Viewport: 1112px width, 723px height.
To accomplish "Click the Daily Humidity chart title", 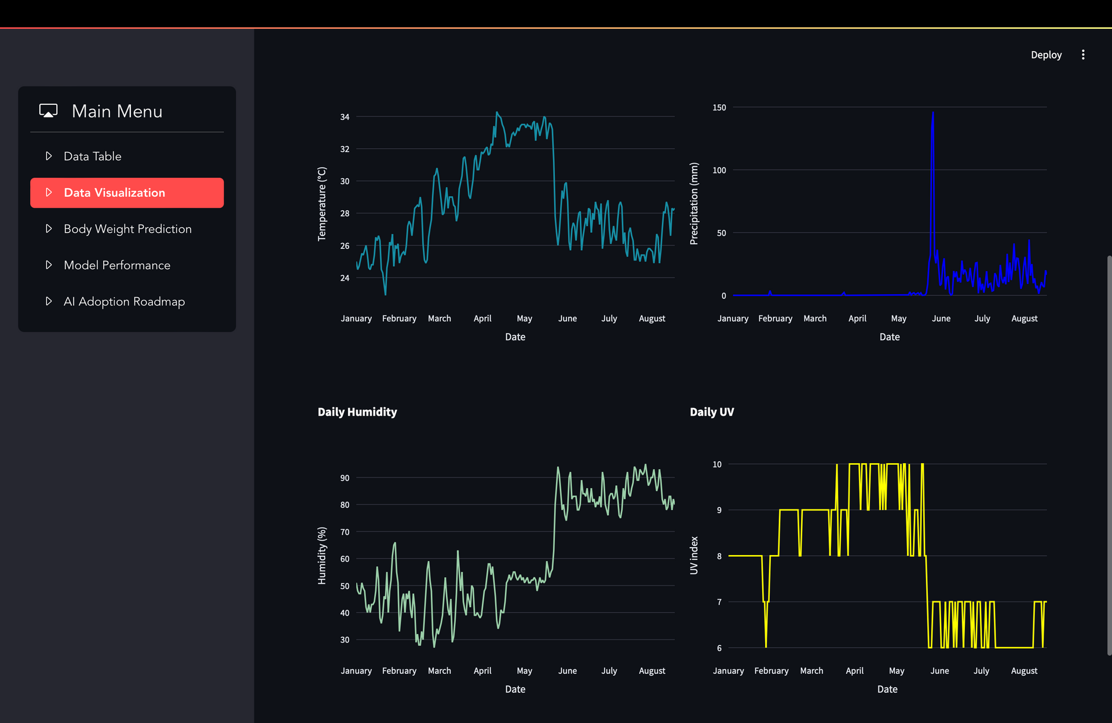I will [357, 412].
